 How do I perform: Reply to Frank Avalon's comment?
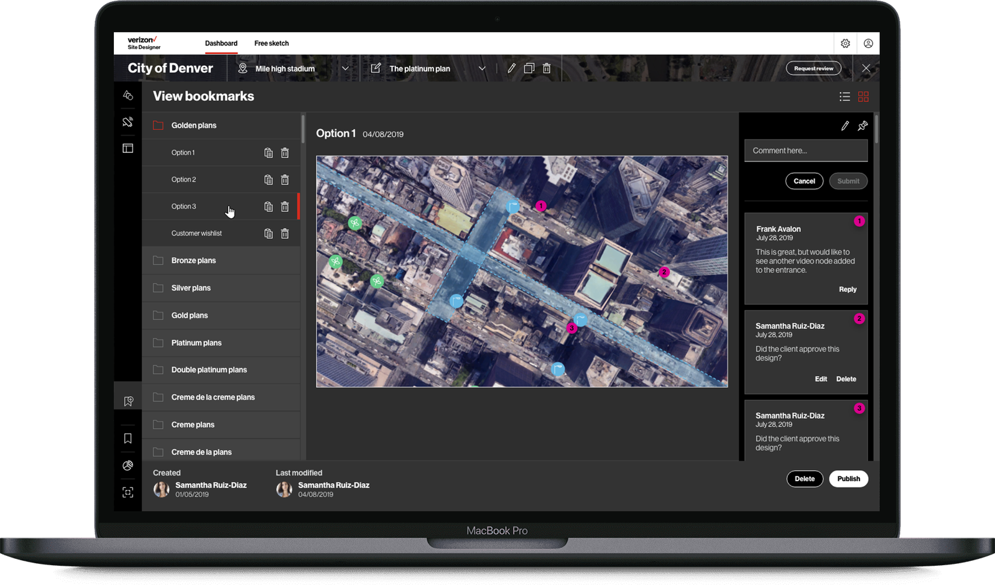848,289
